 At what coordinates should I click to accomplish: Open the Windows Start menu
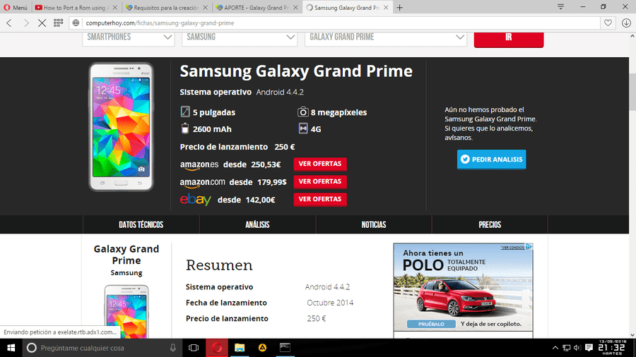click(11, 348)
